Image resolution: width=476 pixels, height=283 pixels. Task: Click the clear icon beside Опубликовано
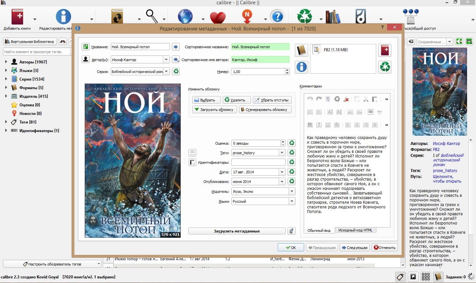click(292, 181)
